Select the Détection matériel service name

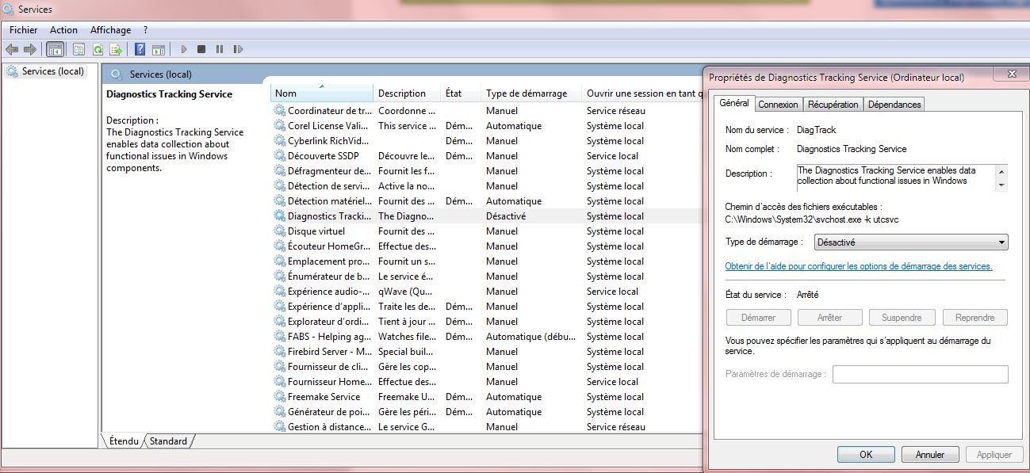click(329, 201)
